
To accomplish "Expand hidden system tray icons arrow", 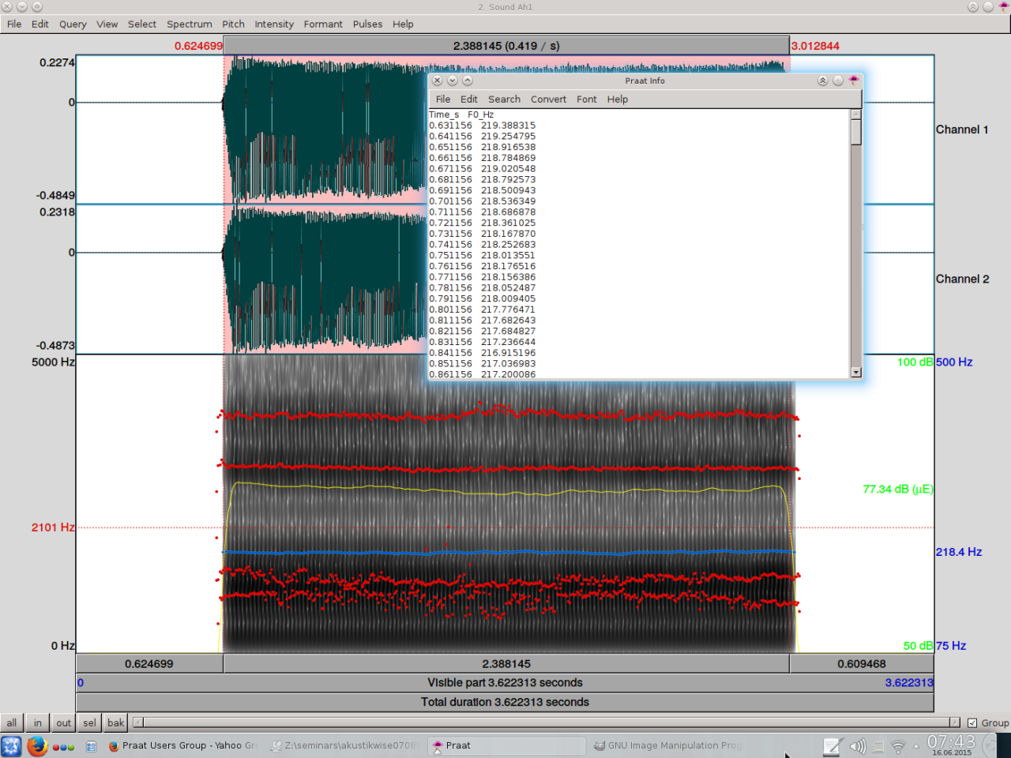I will [916, 746].
